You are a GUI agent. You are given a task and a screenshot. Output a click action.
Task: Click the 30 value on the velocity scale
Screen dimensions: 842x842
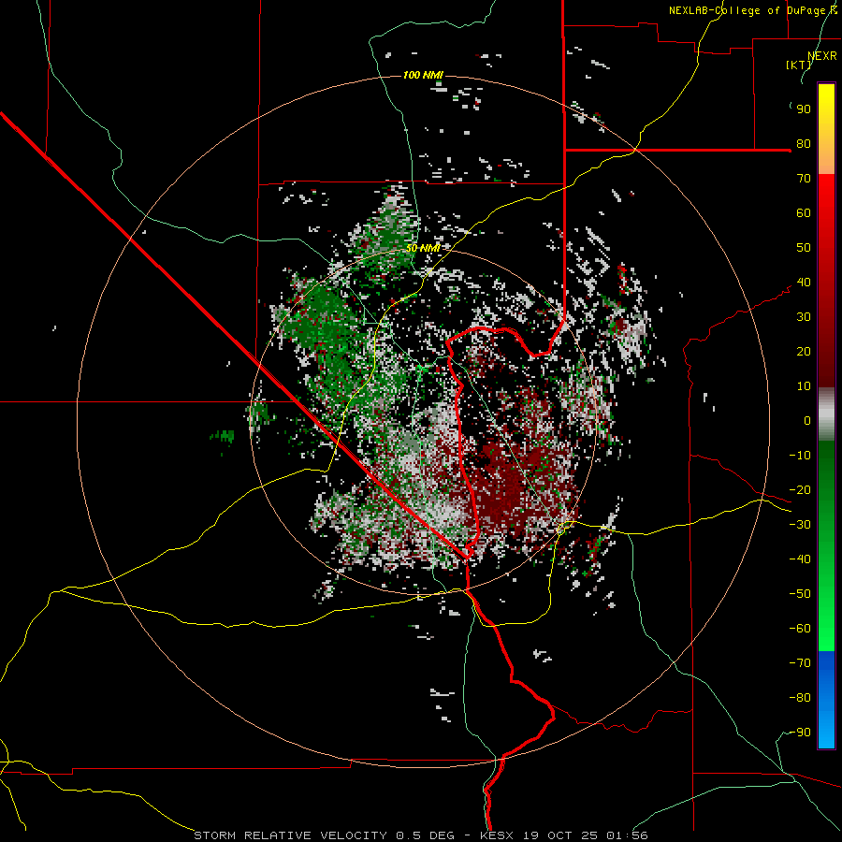[x=804, y=317]
